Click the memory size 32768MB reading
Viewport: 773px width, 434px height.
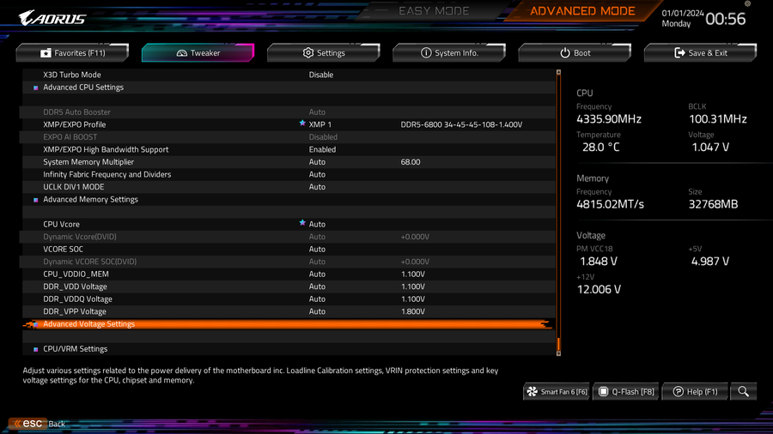[x=714, y=204]
